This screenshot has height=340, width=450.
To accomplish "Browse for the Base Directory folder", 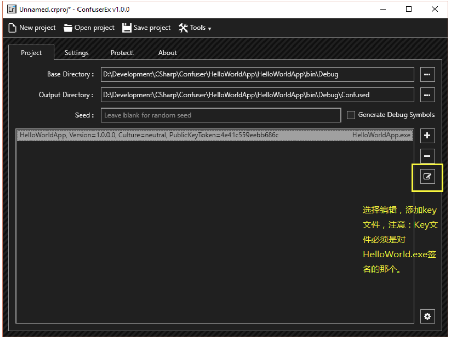I will tap(427, 74).
